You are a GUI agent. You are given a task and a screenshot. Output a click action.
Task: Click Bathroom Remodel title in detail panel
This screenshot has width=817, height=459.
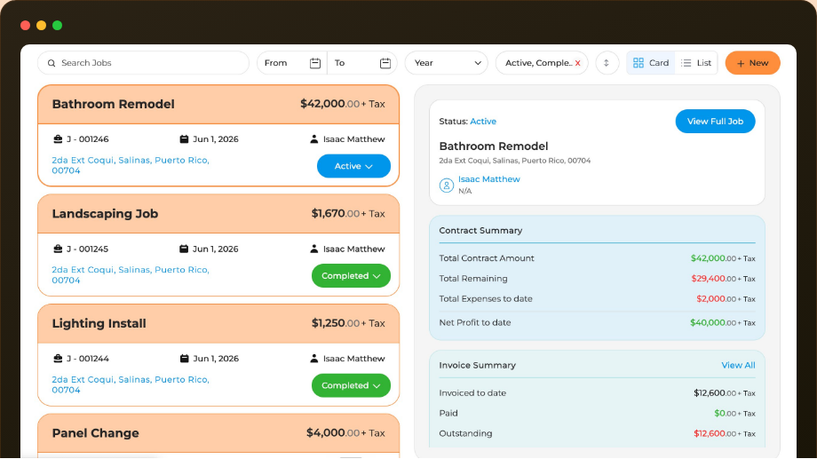tap(494, 146)
